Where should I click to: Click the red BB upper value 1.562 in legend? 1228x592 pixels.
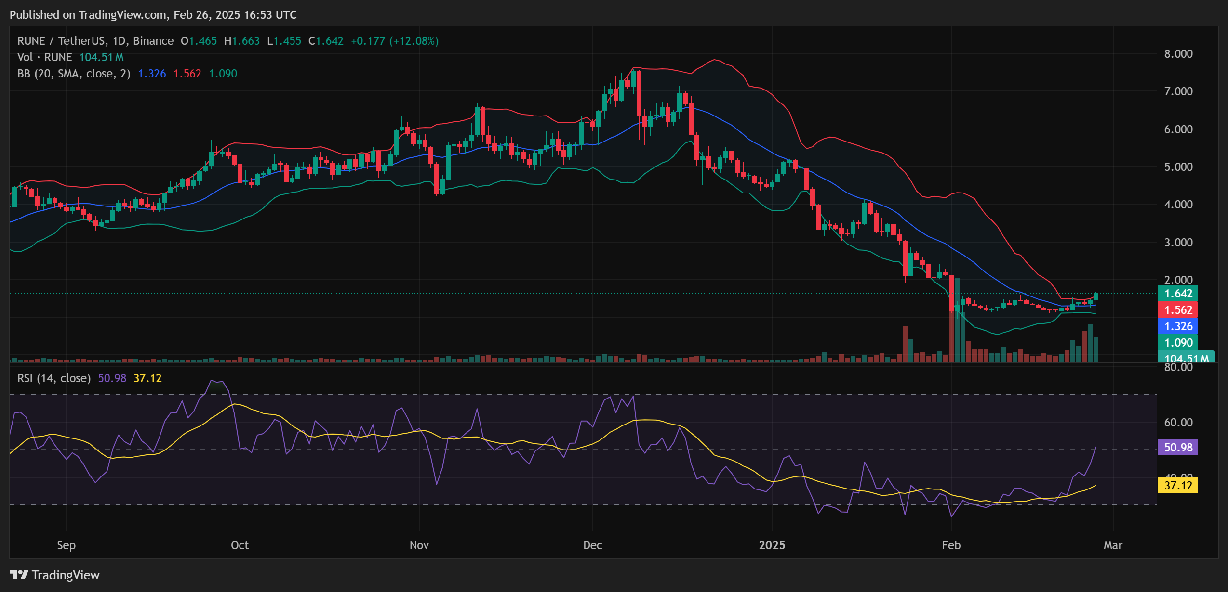click(x=187, y=74)
